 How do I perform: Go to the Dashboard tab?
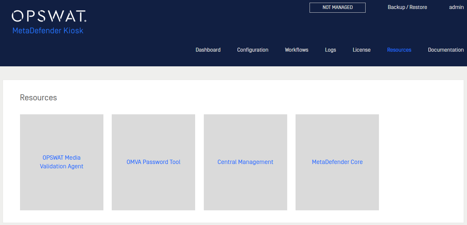point(208,50)
